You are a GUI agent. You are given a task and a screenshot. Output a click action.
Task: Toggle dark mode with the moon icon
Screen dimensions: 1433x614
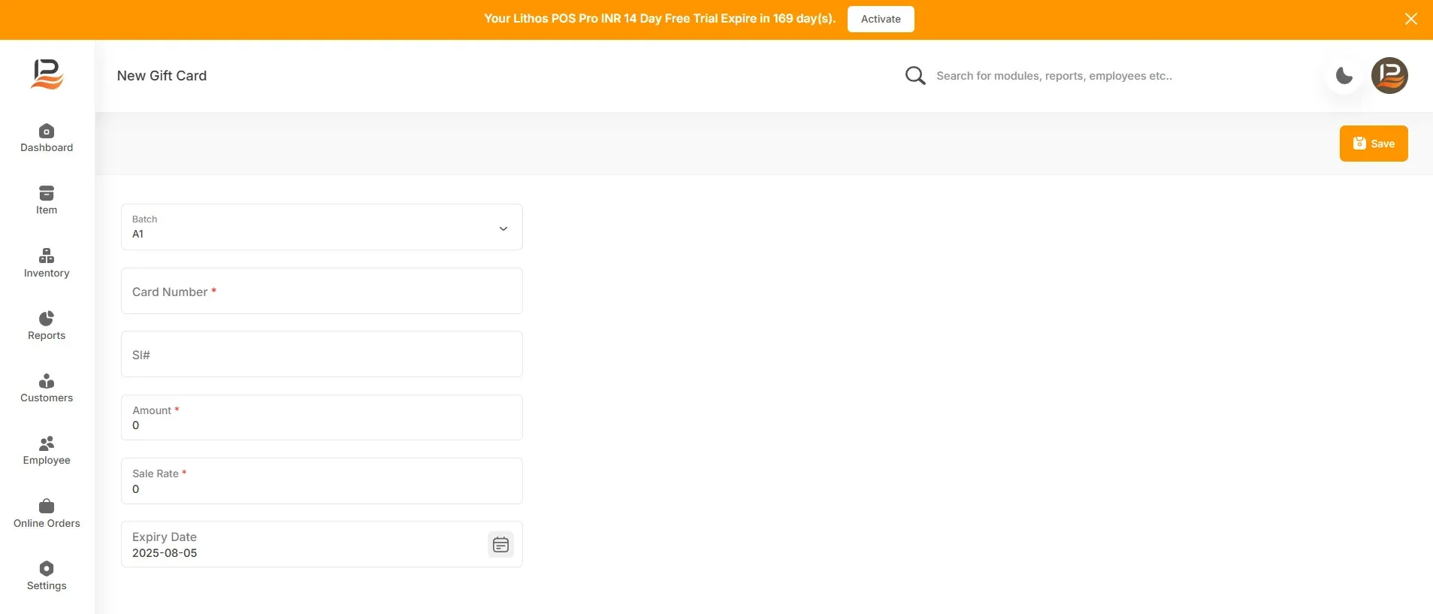(1344, 75)
